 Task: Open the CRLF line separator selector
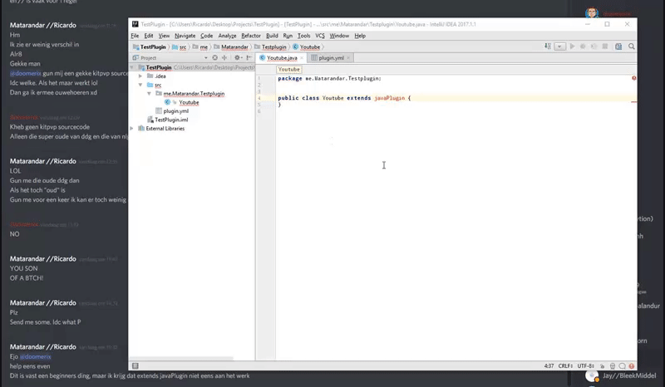pyautogui.click(x=566, y=365)
